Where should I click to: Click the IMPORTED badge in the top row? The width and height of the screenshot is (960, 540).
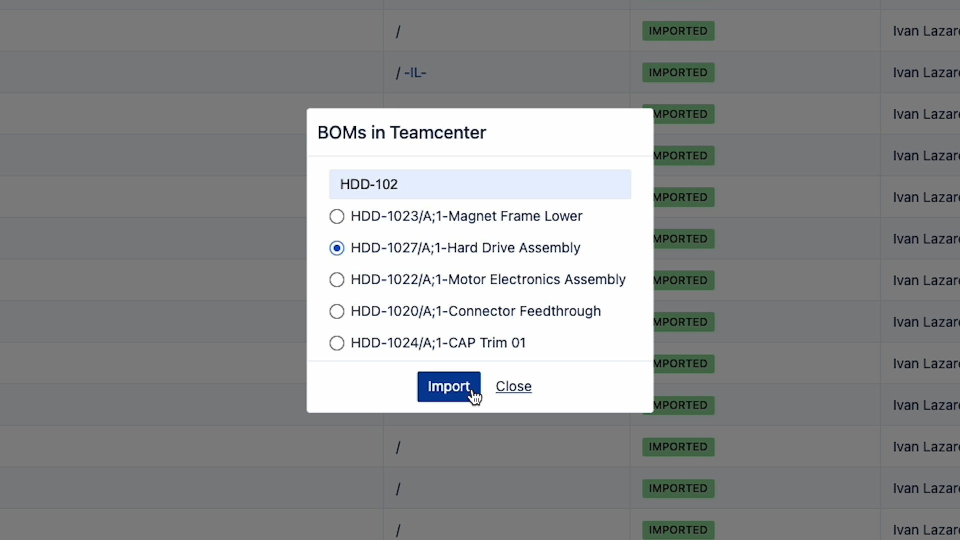678,30
